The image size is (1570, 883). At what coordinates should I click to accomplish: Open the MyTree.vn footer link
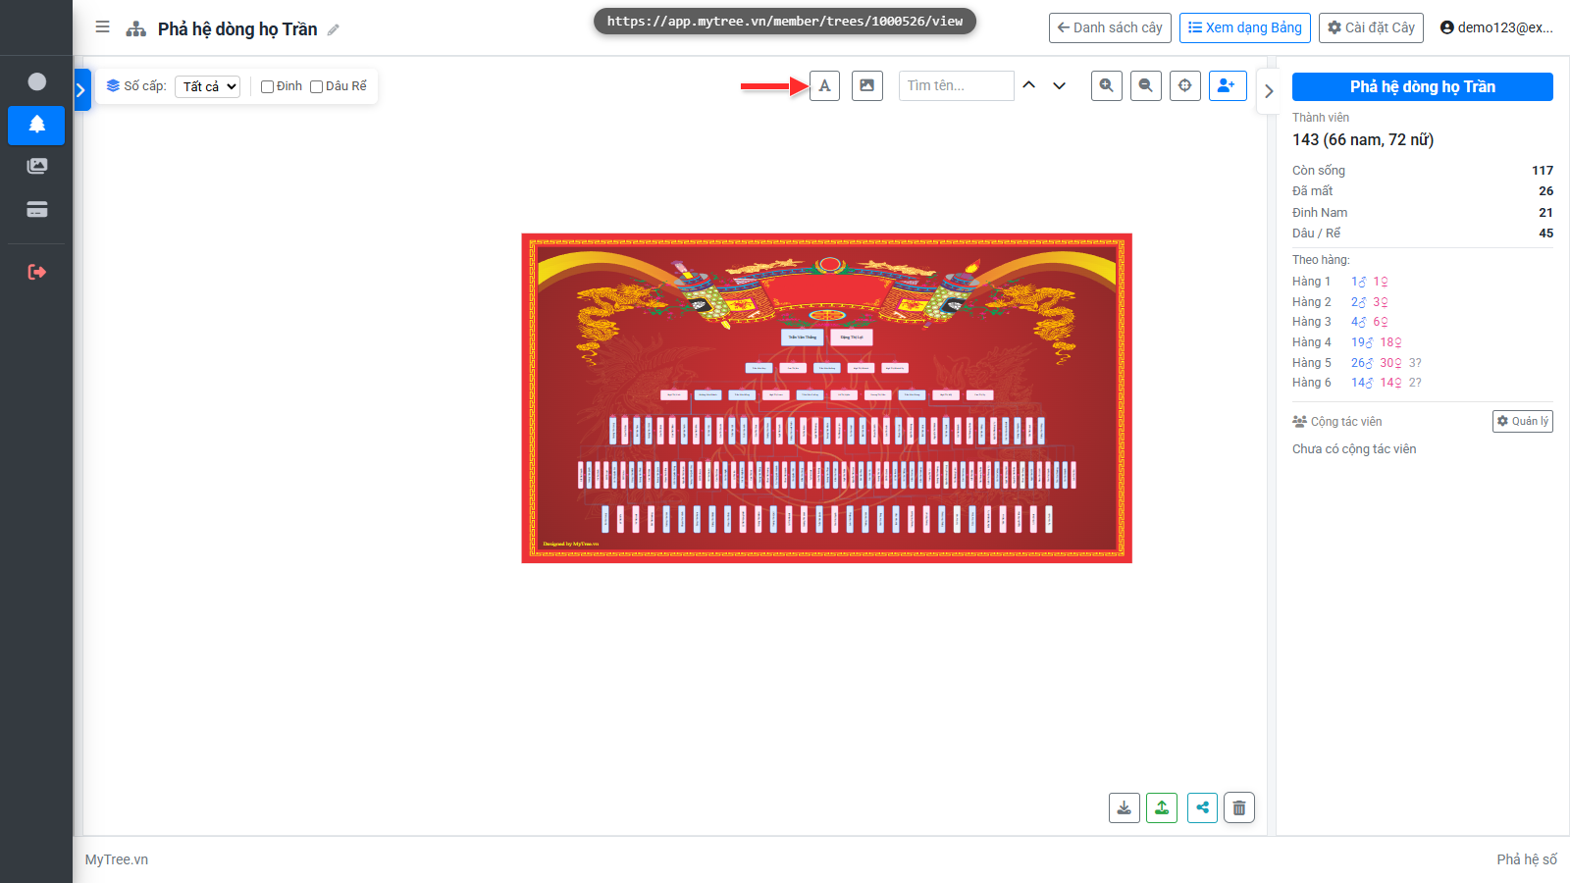(117, 859)
